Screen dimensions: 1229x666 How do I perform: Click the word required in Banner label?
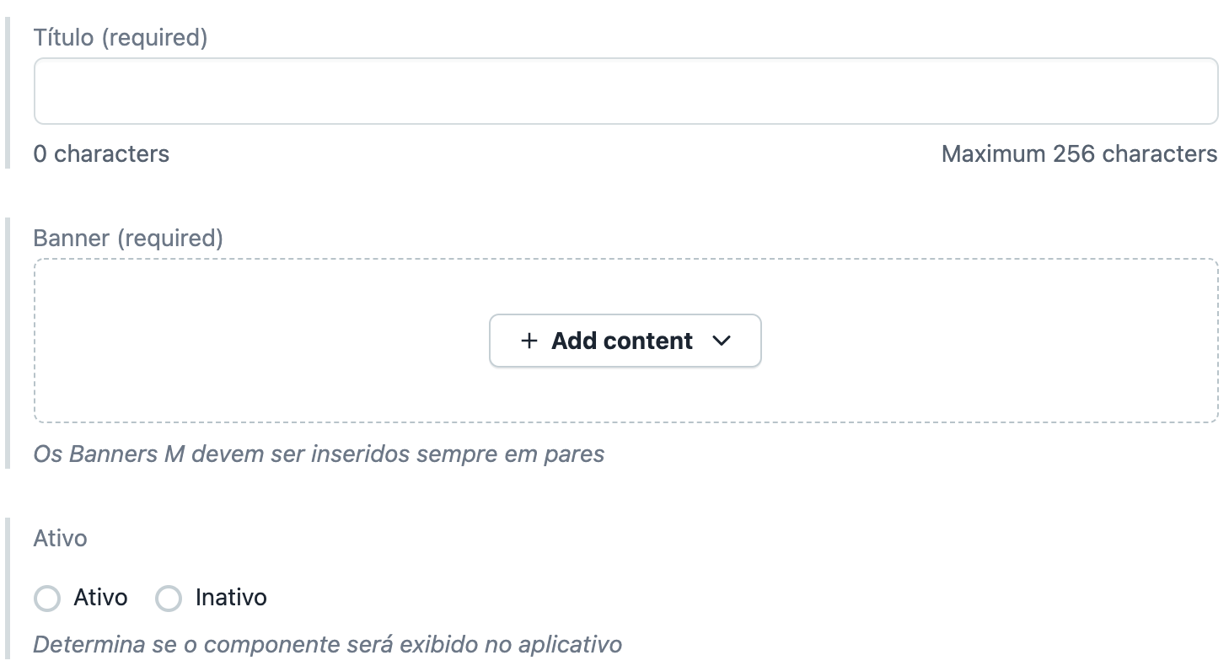tap(170, 239)
